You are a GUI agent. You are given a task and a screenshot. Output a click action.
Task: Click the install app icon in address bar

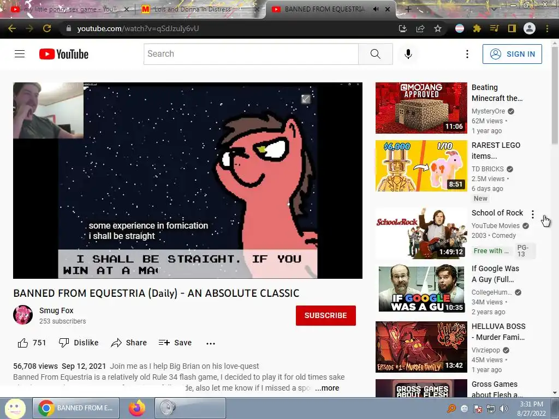(402, 28)
